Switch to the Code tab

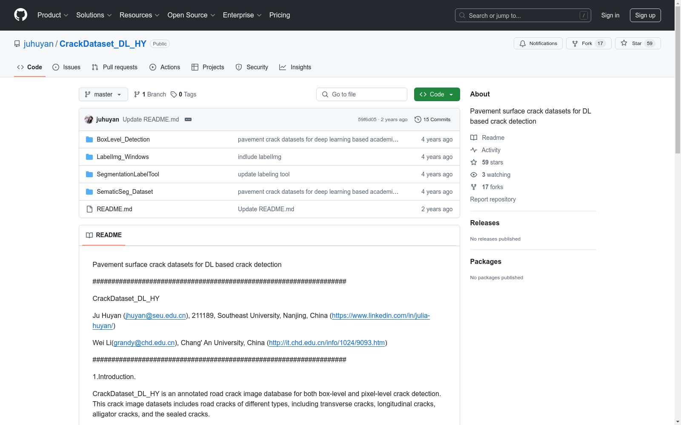(30, 67)
